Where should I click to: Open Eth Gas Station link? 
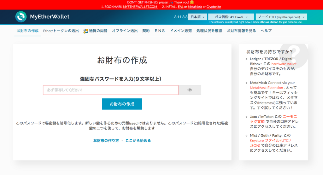coord(269,22)
